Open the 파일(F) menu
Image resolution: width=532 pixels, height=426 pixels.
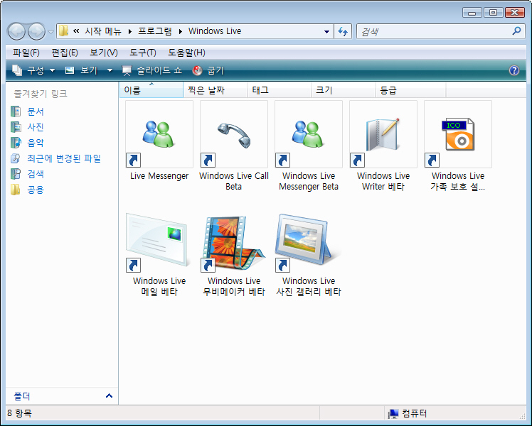click(26, 53)
